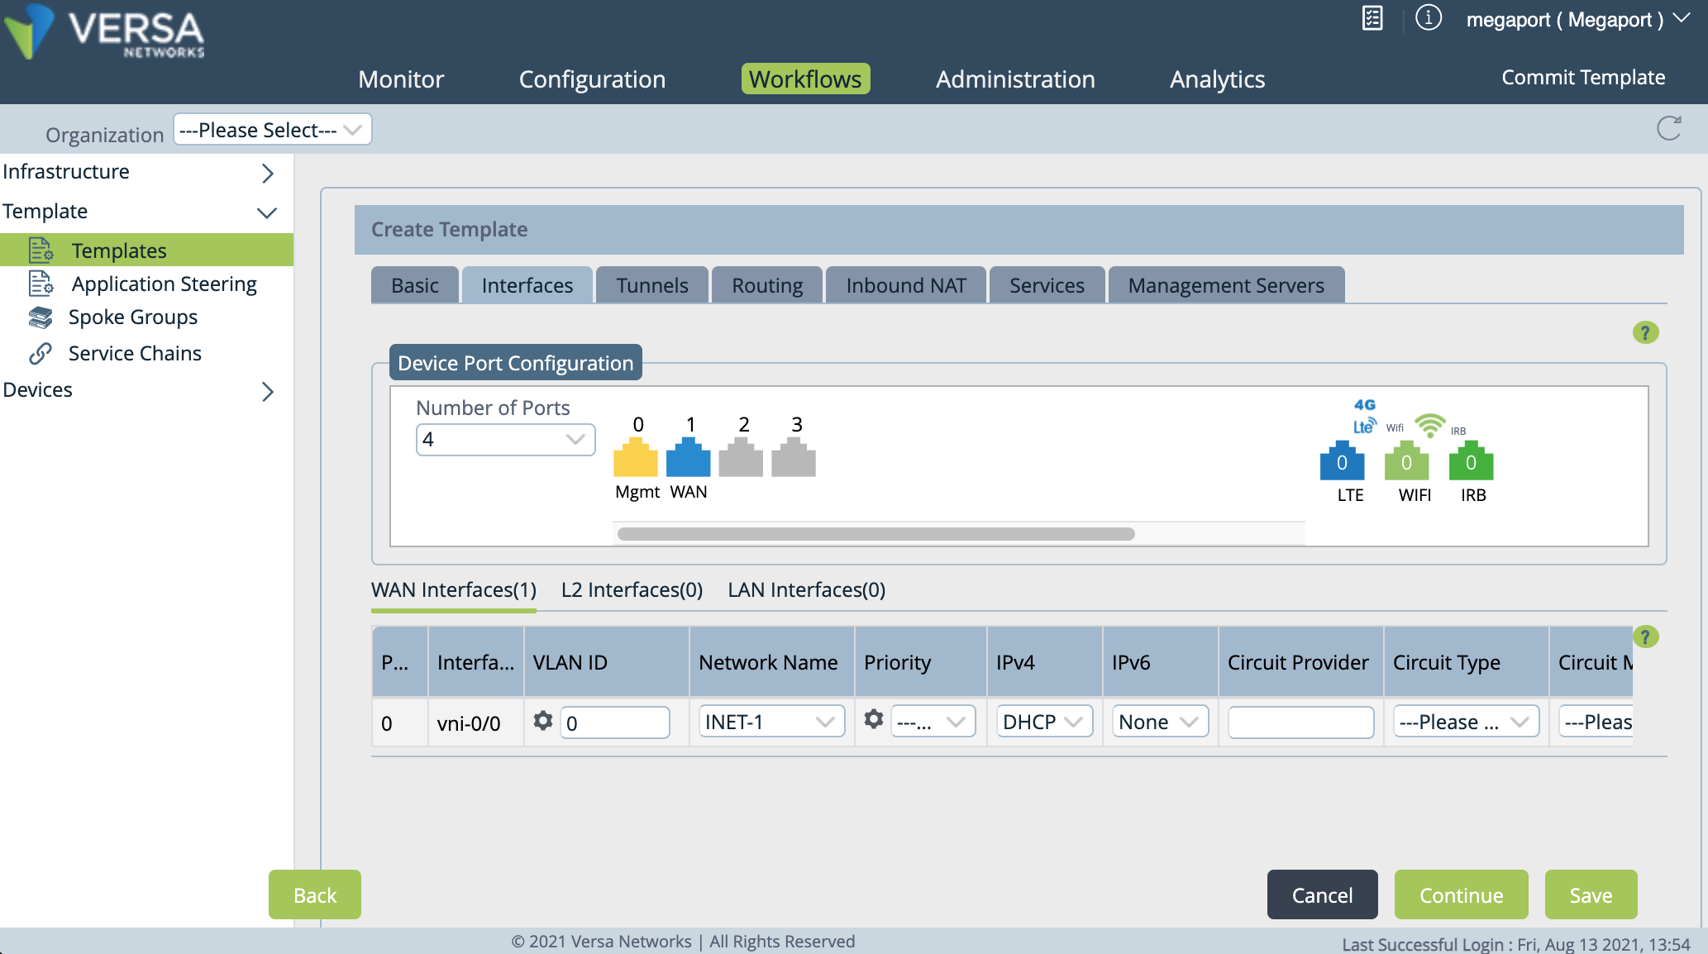Screen dimensions: 1708x954
Task: Select the WIFI port icon
Action: (1406, 463)
